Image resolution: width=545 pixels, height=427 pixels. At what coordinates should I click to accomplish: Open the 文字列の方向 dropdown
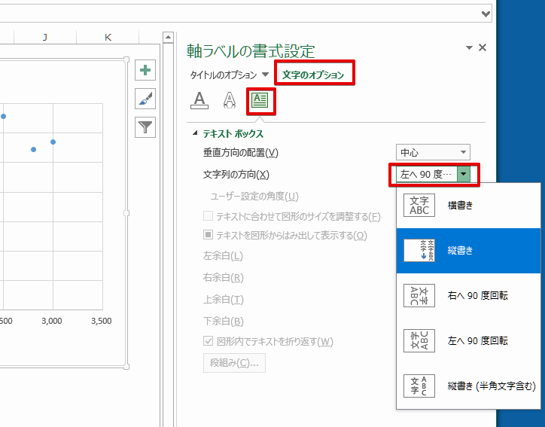point(433,174)
